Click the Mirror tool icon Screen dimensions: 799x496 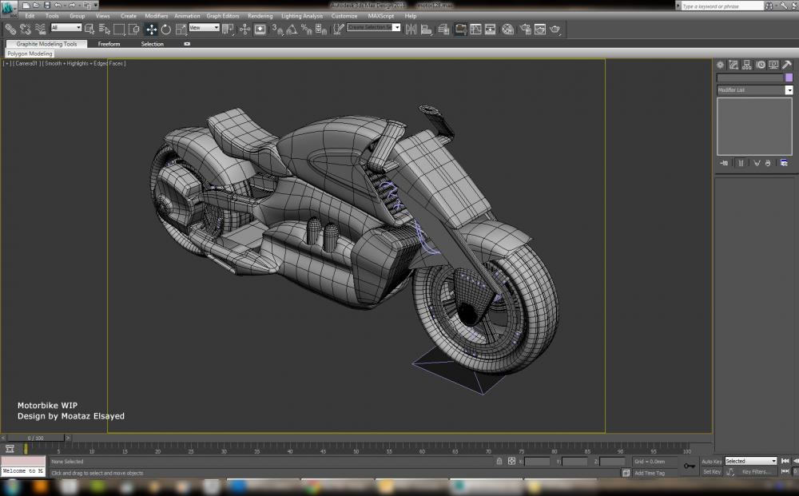(x=411, y=30)
